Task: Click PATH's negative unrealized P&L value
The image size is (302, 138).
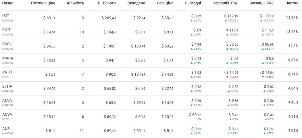Action: [x=231, y=72]
